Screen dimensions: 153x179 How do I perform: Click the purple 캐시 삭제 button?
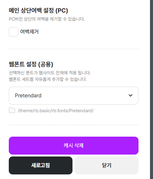(x=74, y=145)
